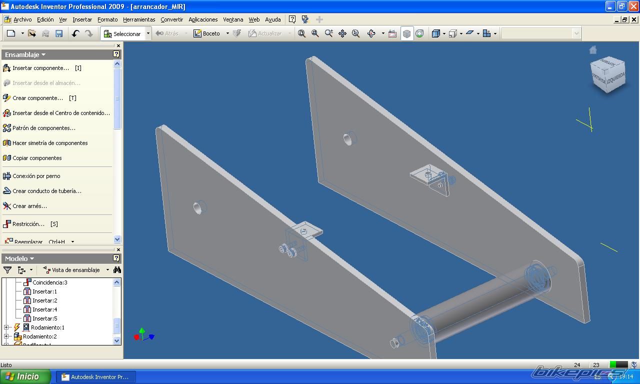Open Vista de ensamblaje dropdown
The image size is (640, 384).
click(107, 270)
